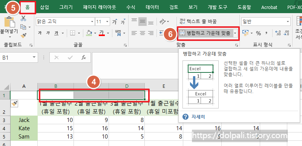Screen dimensions: 302x146
Task: Switch to 페이지 레이아웃 tab
Action: click(x=100, y=7)
